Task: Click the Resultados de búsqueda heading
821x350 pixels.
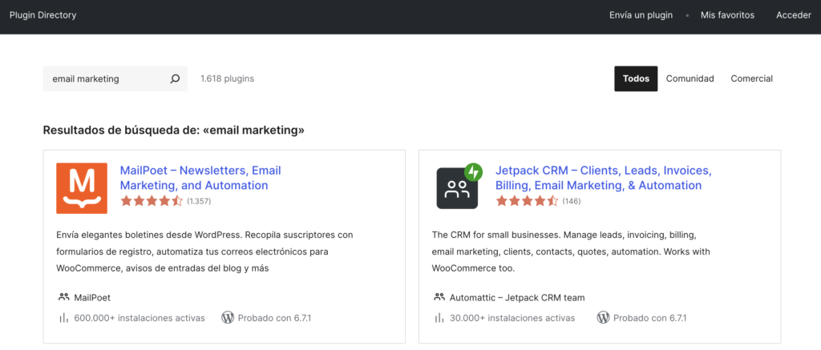Action: point(174,130)
